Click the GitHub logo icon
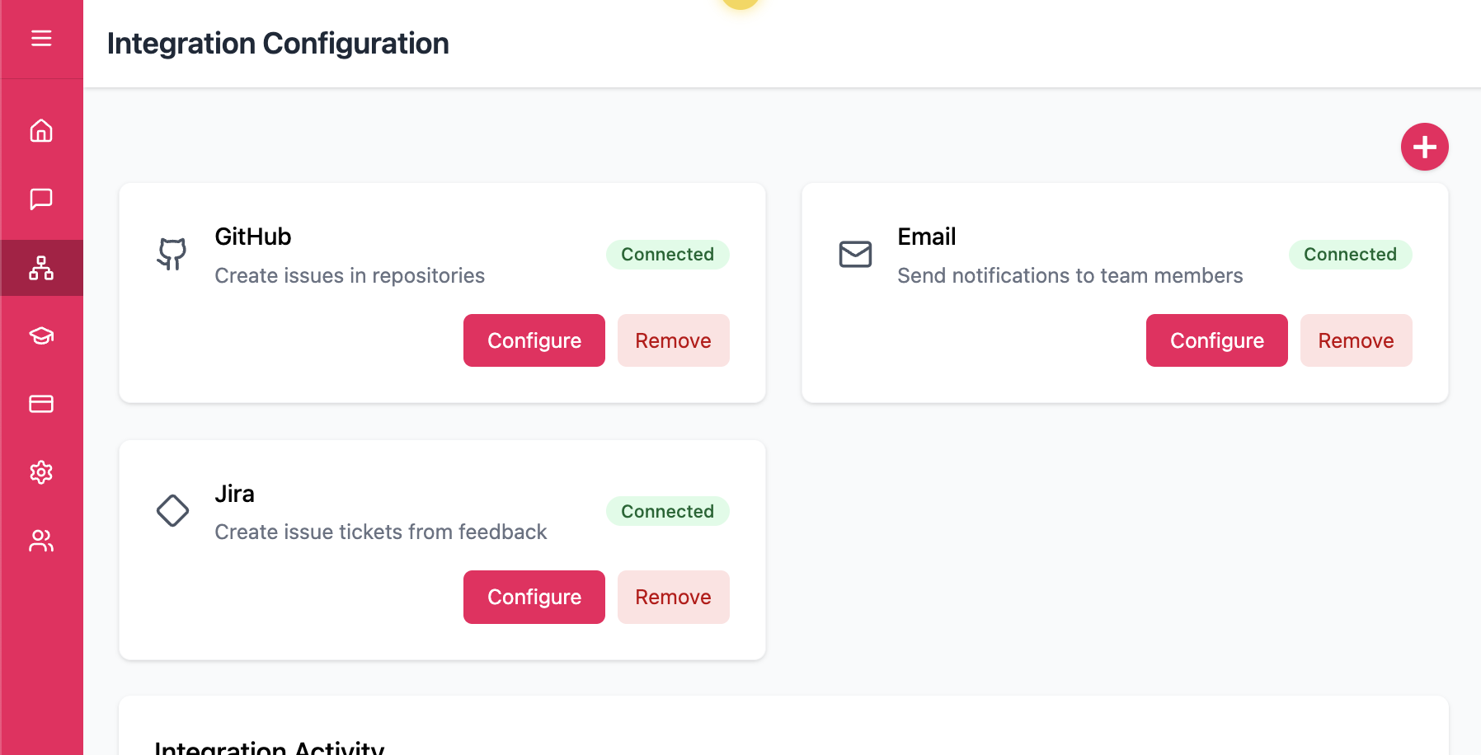Viewport: 1481px width, 755px height. pos(172,255)
